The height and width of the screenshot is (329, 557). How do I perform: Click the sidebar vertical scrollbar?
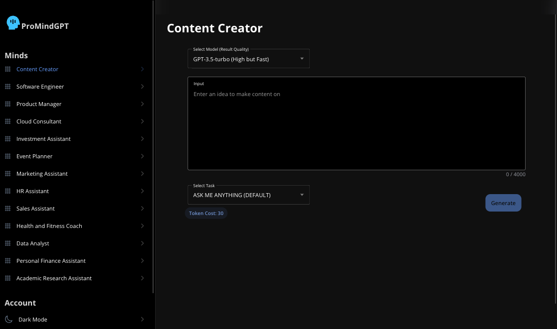click(x=153, y=149)
